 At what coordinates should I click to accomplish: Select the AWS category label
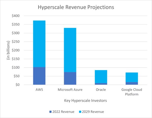tap(39, 90)
